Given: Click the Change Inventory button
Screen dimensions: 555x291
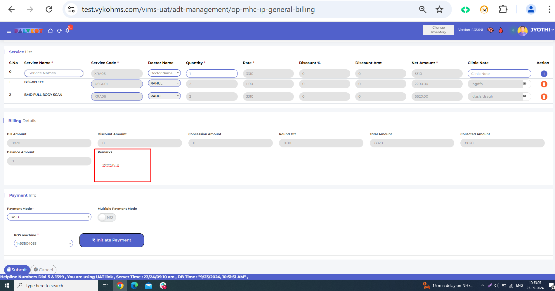Looking at the screenshot, I should click(x=438, y=30).
